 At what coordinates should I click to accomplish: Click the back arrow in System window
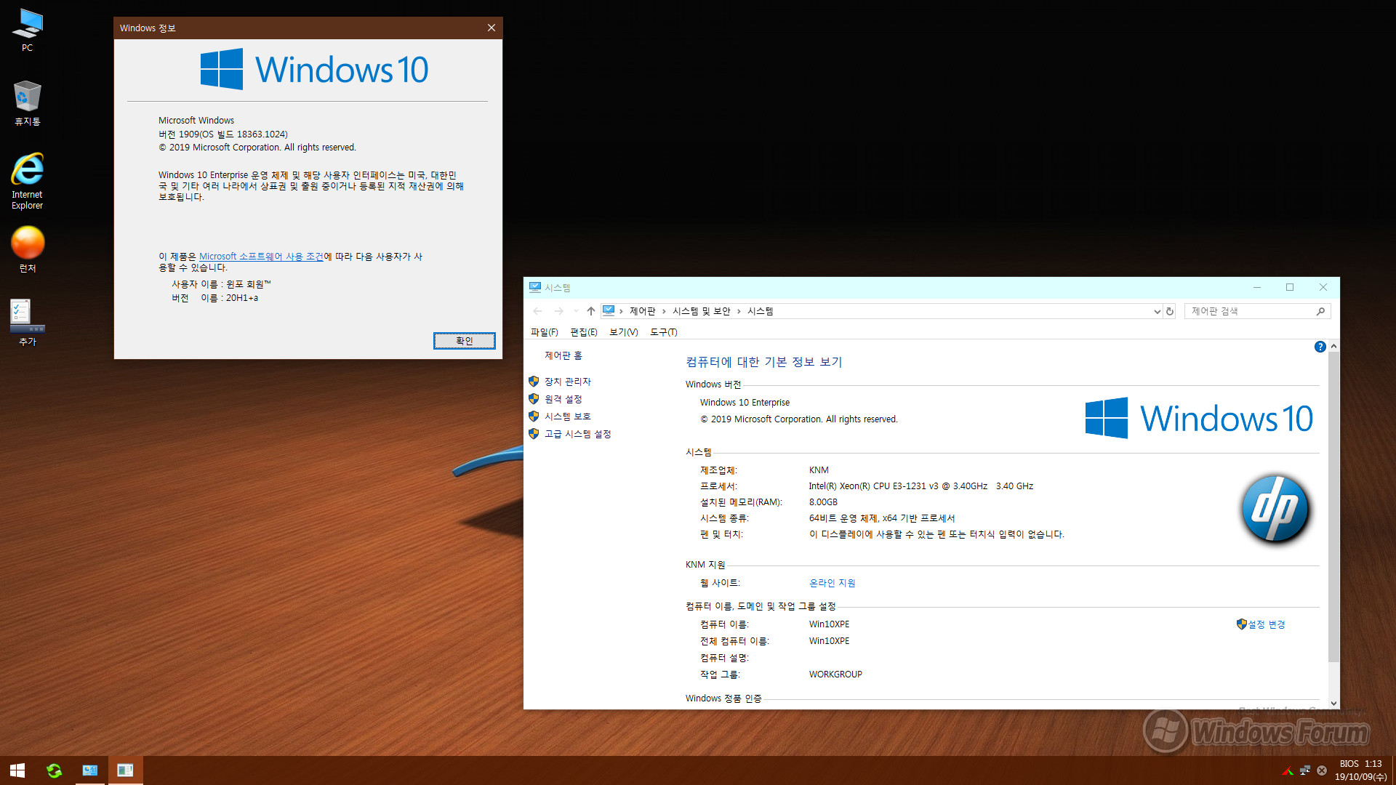537,311
